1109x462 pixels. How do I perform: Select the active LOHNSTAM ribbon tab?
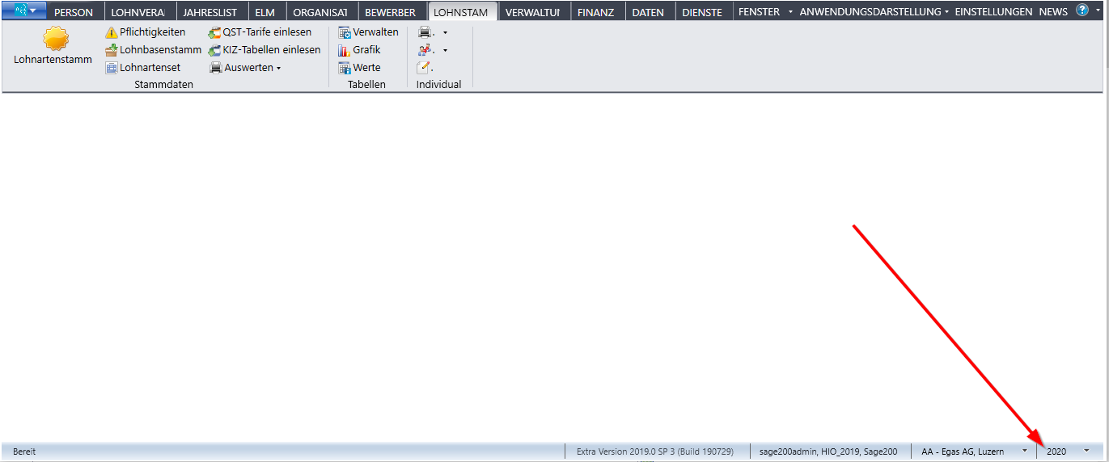coord(461,12)
